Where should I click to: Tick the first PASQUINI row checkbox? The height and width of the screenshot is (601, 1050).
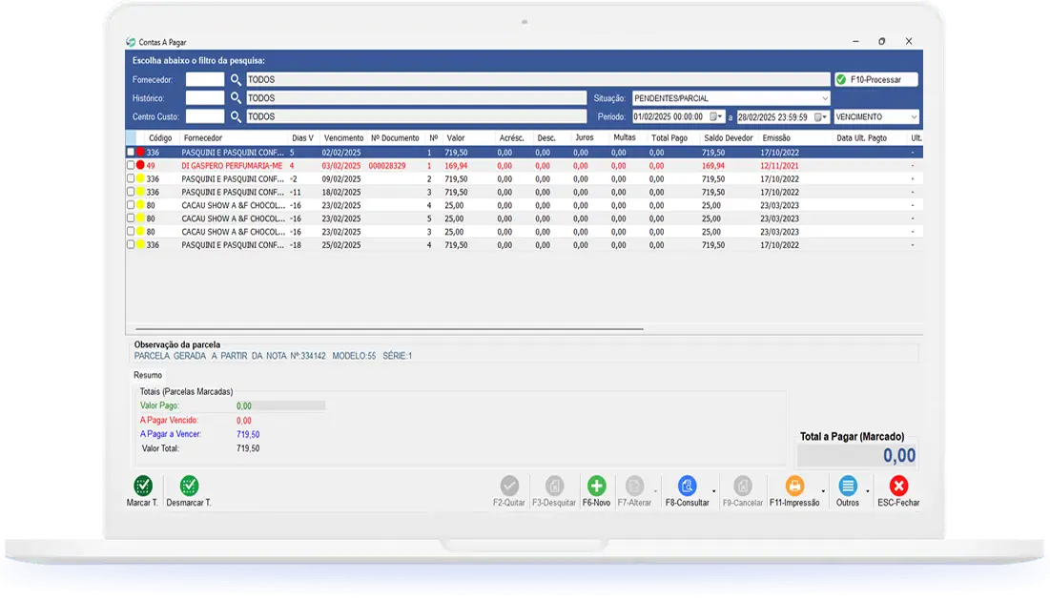coord(131,153)
